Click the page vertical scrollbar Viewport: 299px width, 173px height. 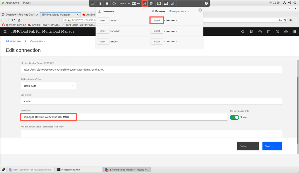298,110
